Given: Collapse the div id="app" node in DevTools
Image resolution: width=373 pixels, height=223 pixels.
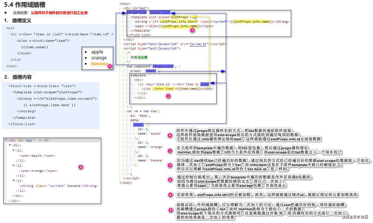Looking at the screenshot, I should [x=6, y=140].
